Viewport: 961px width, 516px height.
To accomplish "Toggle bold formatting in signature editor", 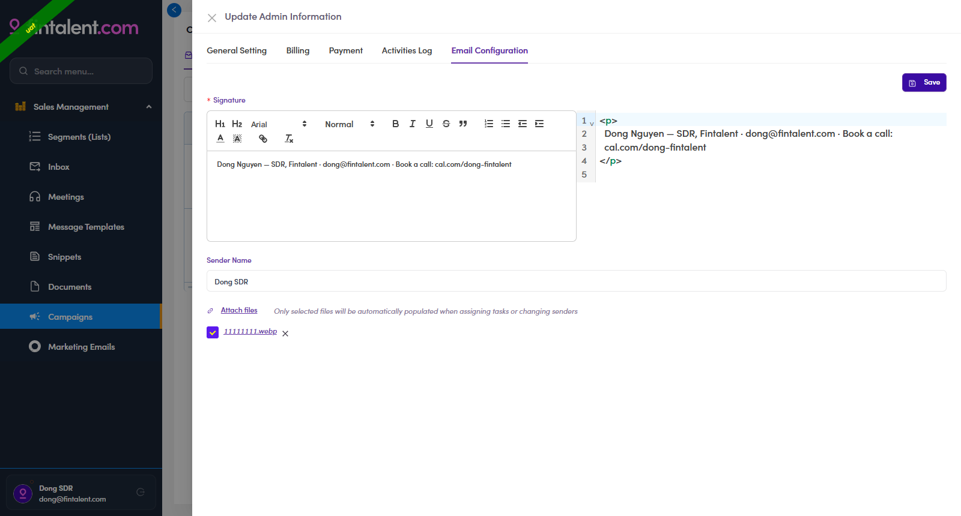I will 395,124.
